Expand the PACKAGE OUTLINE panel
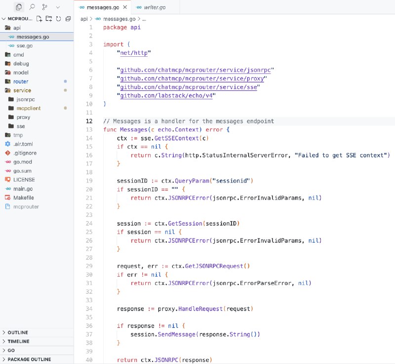The height and width of the screenshot is (364, 395). [x=37, y=359]
